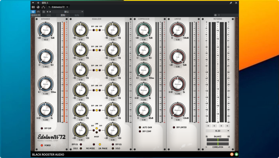Click the 粘贴 paste button
Screen dimensions: 279x158
pyautogui.click(x=77, y=15)
